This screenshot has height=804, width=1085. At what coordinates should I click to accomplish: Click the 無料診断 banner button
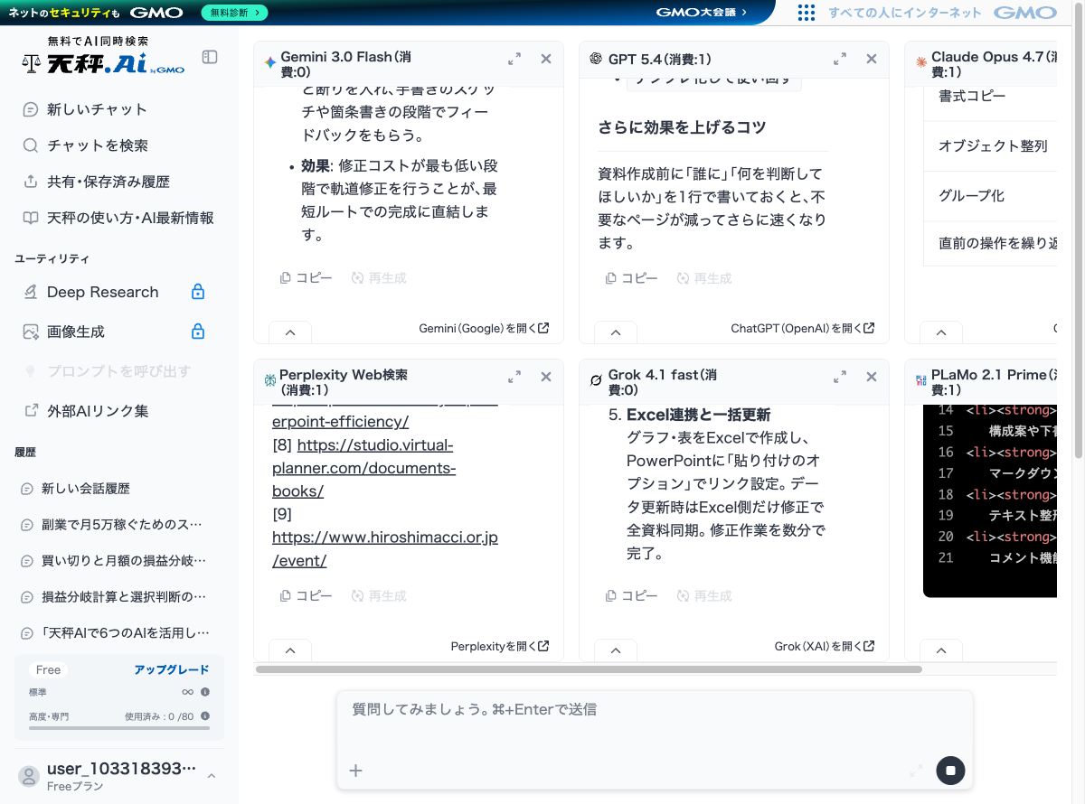(234, 13)
